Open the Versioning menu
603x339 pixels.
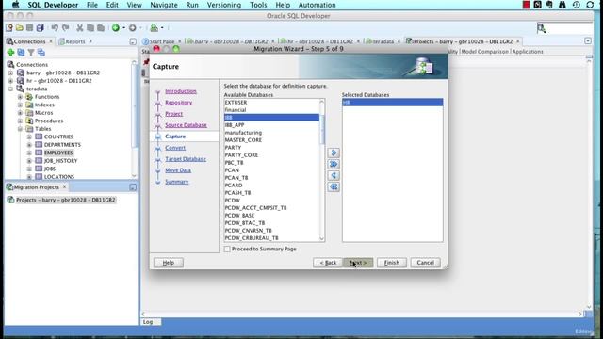[x=224, y=5]
